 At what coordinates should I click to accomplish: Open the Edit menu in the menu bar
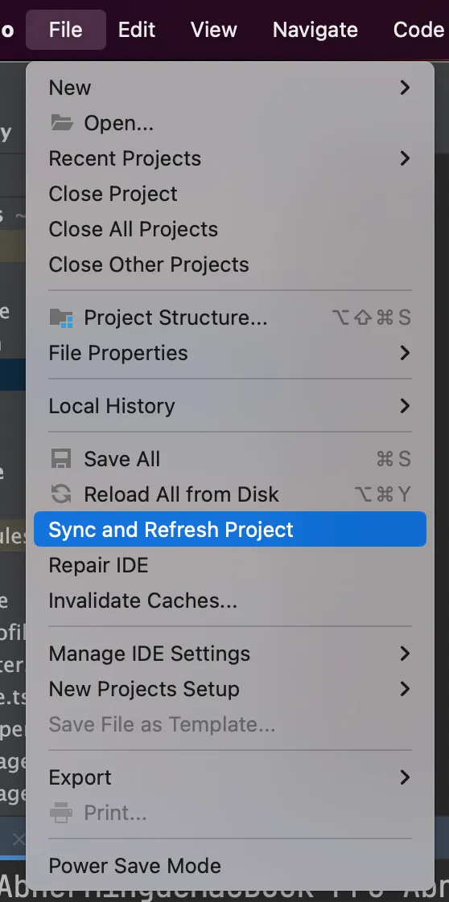(x=137, y=29)
